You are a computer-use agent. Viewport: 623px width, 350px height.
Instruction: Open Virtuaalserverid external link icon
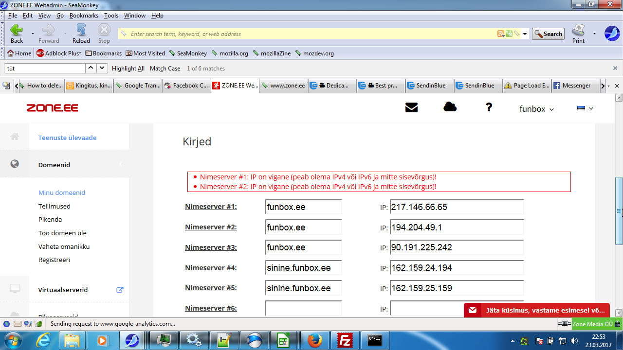[x=120, y=290]
